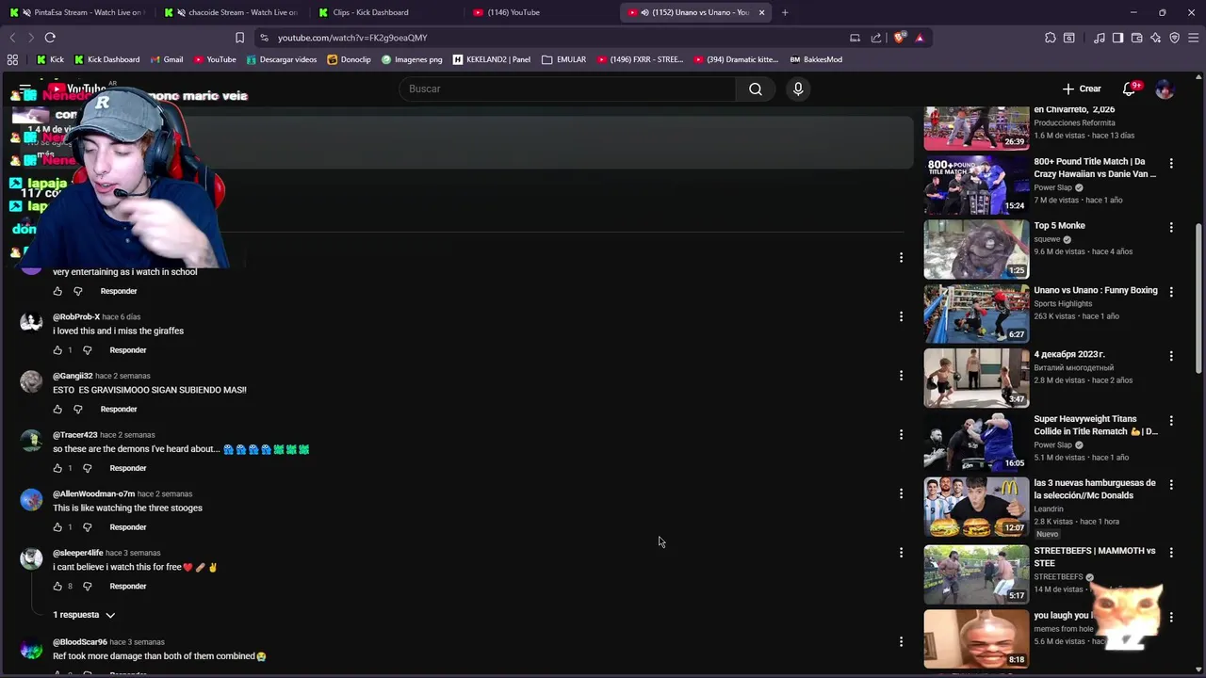
Task: Like RobProb-X's giraffes comment
Action: 57,350
